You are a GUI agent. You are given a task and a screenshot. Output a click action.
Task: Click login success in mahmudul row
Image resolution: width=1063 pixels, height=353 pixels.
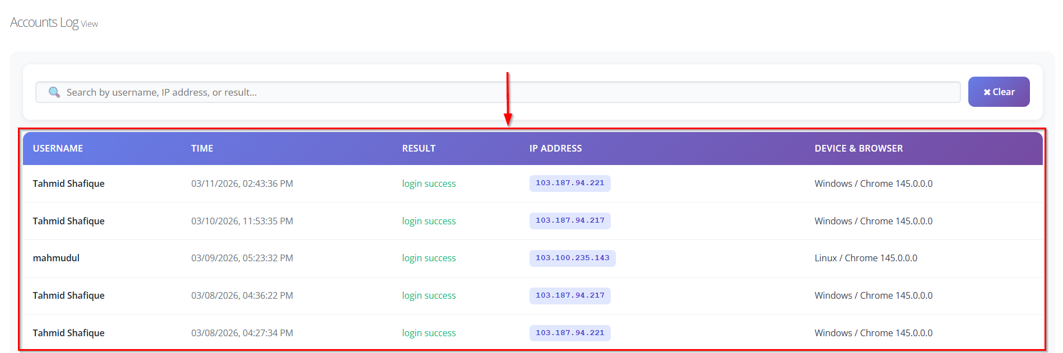[429, 258]
